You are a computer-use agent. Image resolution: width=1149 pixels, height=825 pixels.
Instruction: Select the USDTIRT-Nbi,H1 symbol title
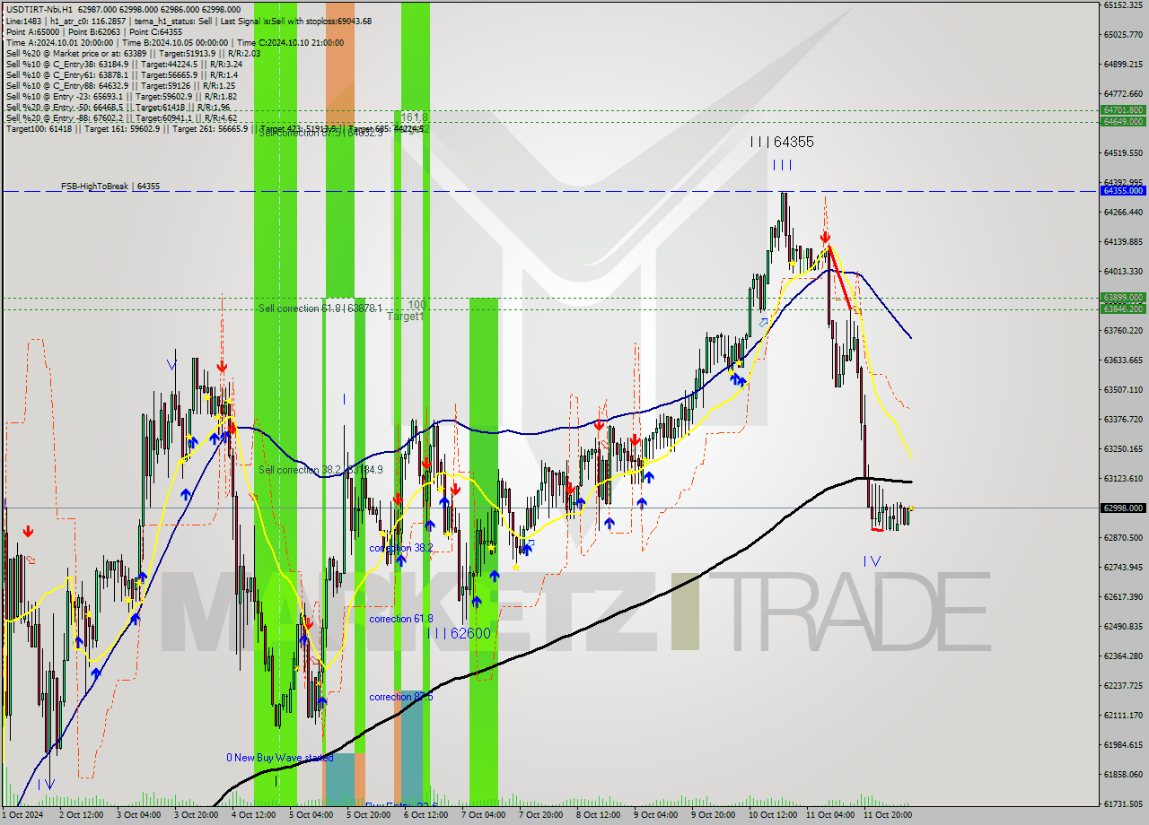coord(38,9)
